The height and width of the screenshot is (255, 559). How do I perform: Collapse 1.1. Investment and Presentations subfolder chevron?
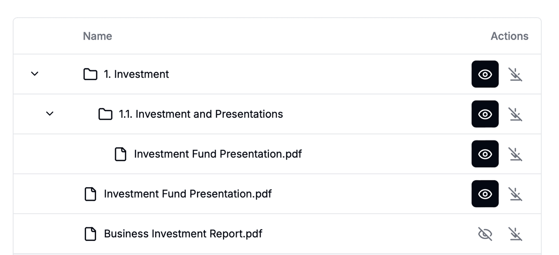click(x=50, y=114)
